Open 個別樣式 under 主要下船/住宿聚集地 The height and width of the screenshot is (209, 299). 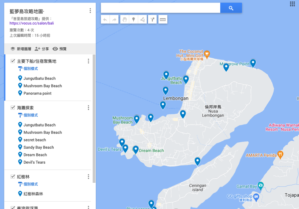(28, 69)
